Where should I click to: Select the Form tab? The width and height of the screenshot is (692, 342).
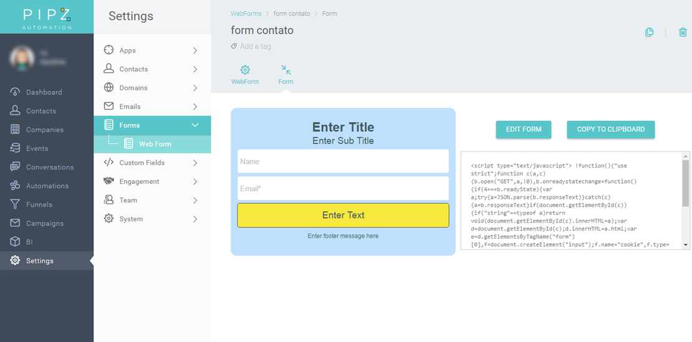click(286, 75)
